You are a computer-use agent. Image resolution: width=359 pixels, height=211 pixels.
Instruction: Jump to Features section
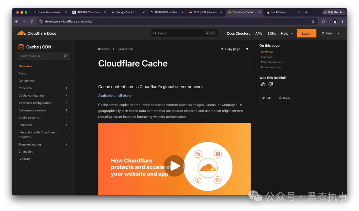tap(267, 57)
